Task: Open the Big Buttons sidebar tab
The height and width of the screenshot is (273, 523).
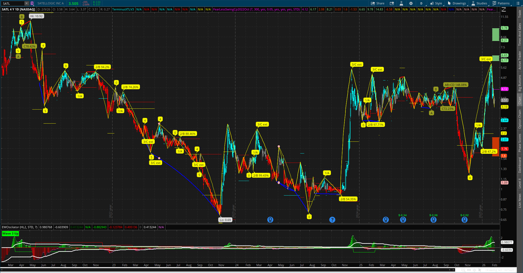Action: (519, 82)
